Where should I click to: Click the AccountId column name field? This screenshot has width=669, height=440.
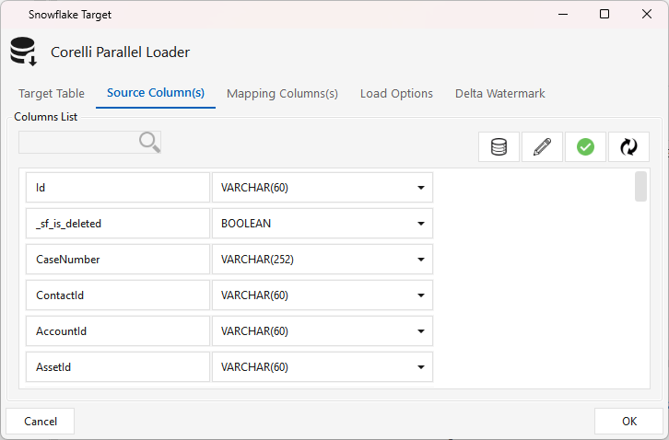[118, 331]
